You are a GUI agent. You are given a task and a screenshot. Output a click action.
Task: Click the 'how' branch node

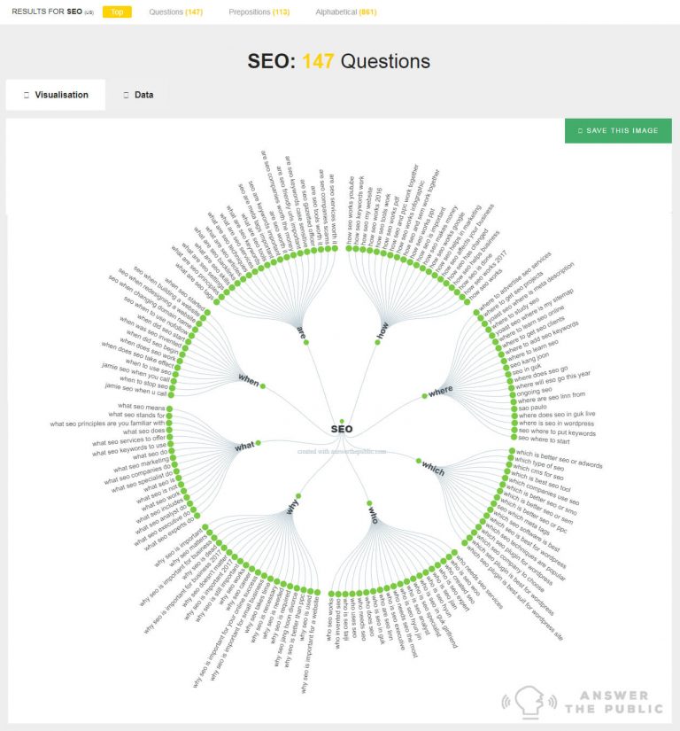[x=378, y=342]
